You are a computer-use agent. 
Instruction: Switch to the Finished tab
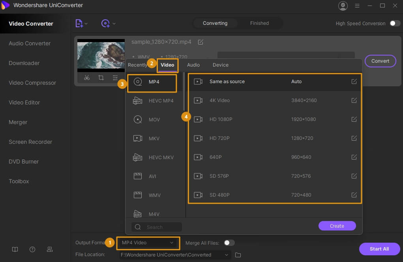point(259,23)
